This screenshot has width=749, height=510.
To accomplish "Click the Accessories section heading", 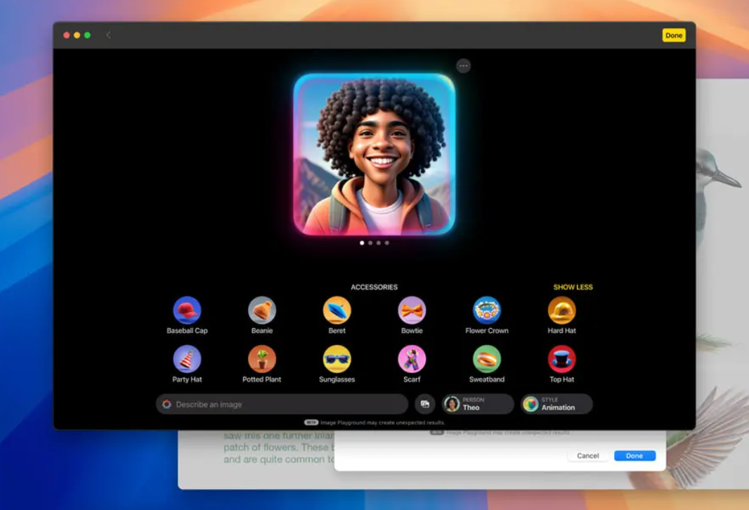I will click(374, 287).
